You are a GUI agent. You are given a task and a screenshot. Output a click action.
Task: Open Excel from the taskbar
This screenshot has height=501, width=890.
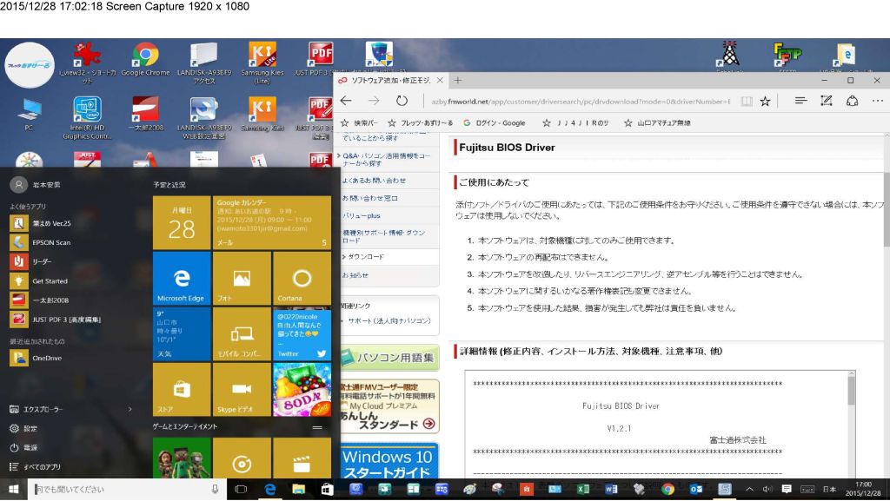coord(583,489)
